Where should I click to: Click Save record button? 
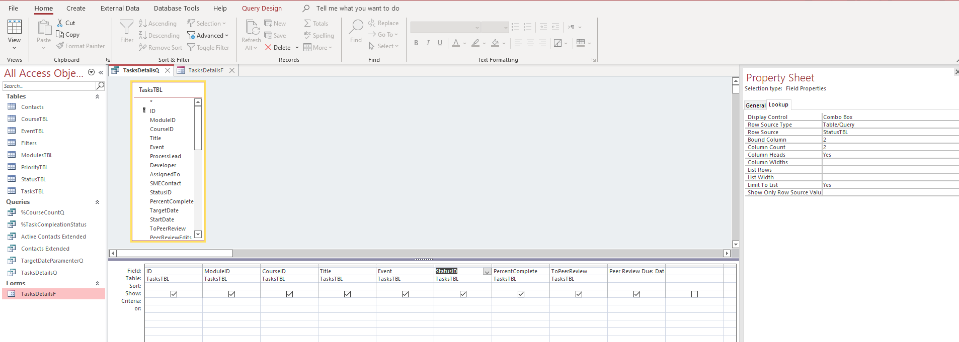[x=275, y=36]
